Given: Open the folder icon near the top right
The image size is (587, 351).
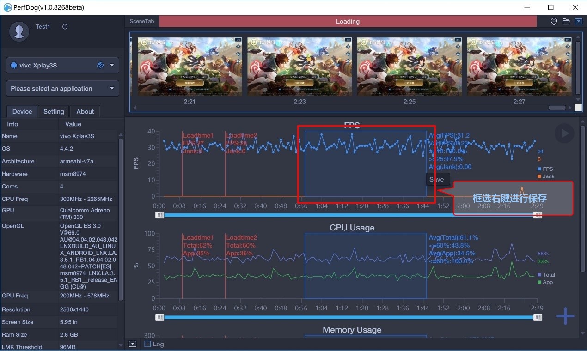Looking at the screenshot, I should click(x=565, y=21).
